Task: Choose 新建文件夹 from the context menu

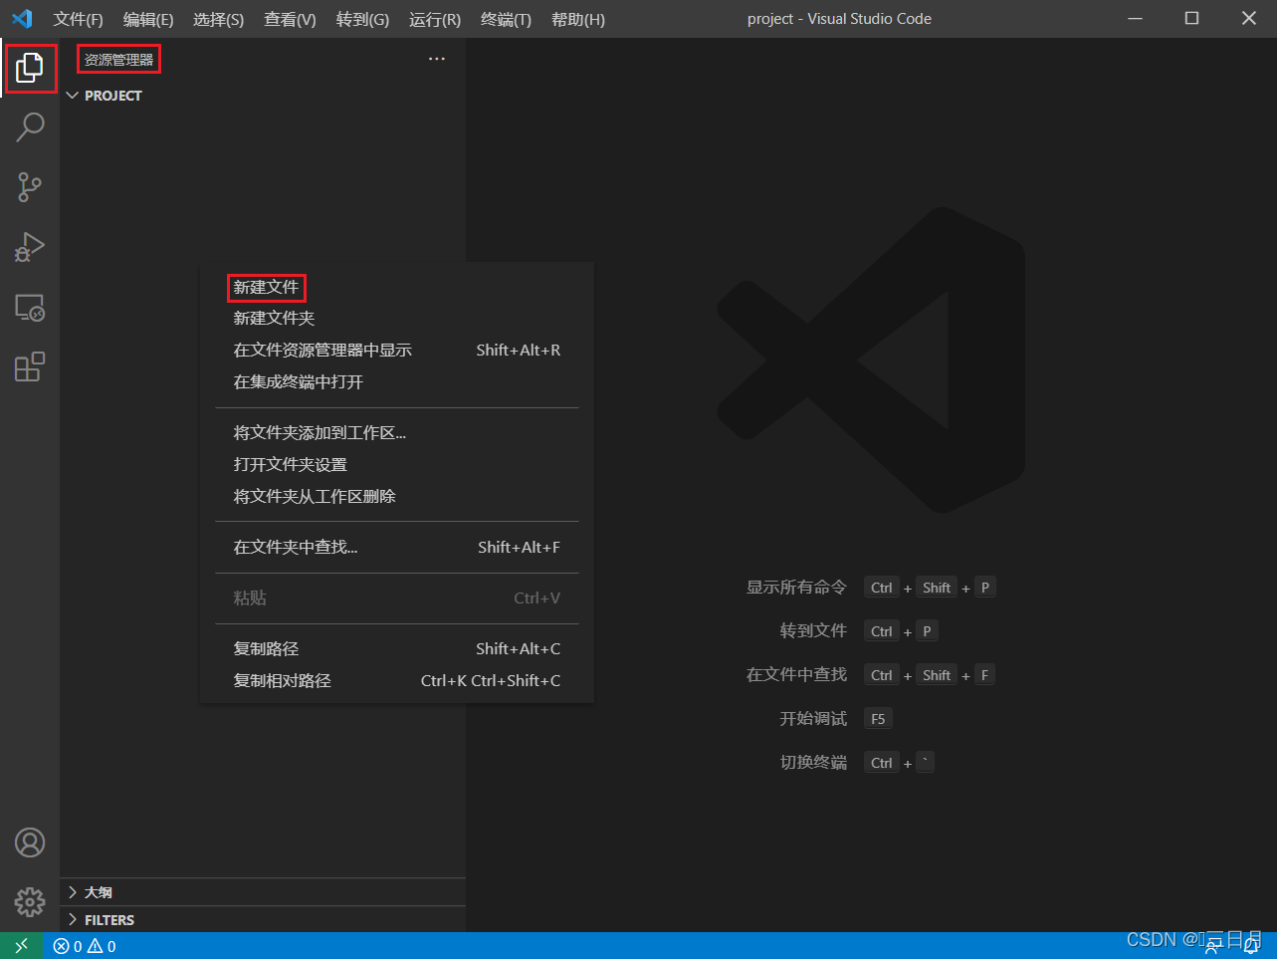Action: (397, 319)
